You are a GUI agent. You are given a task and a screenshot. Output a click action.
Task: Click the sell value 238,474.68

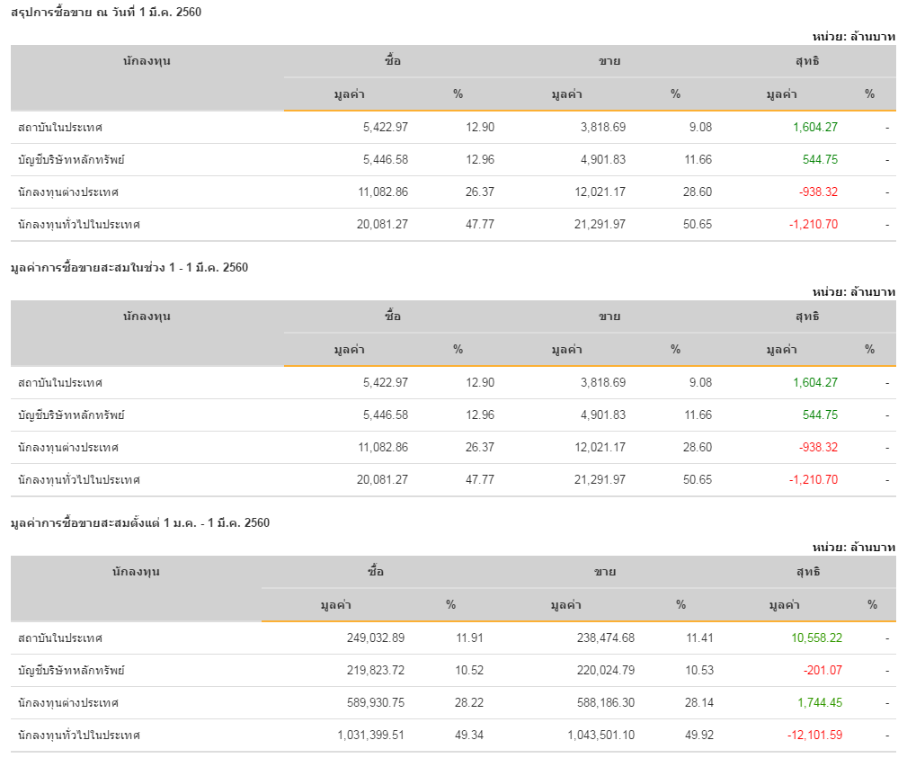605,638
